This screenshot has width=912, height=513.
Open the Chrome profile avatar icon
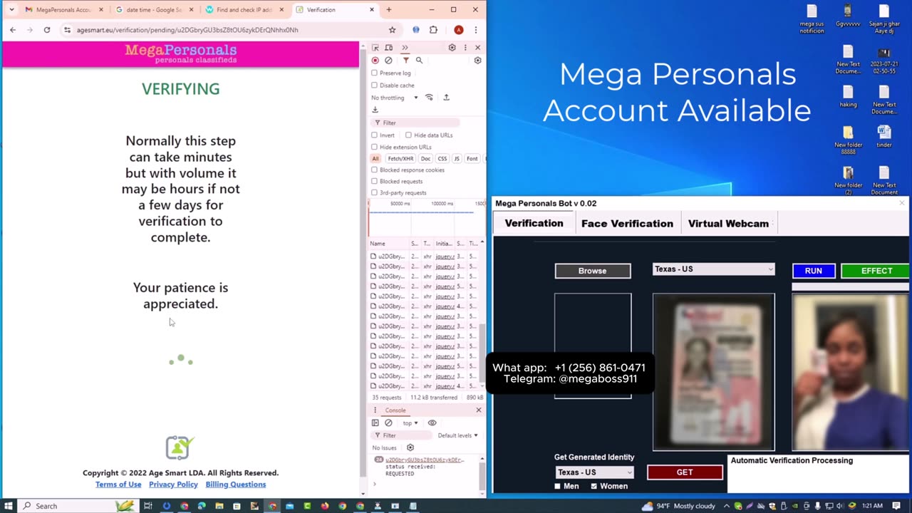459,30
